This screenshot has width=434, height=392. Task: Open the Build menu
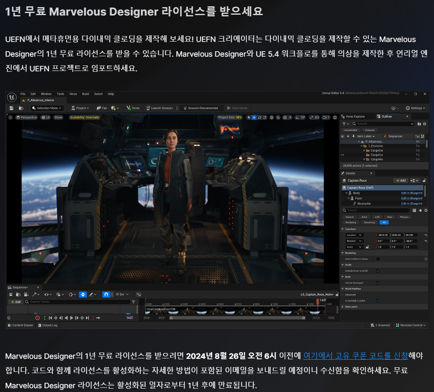[x=86, y=94]
